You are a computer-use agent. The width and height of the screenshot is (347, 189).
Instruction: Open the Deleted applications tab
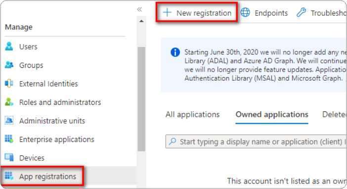click(x=334, y=115)
